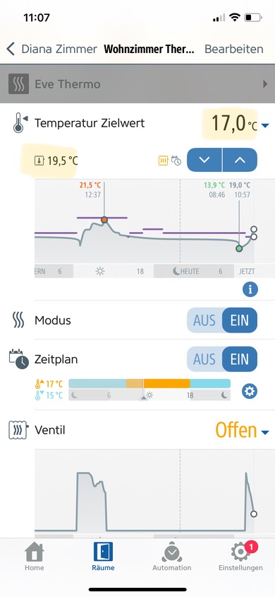
Task: Expand the Eve Thermo header arrow
Action: (265, 84)
